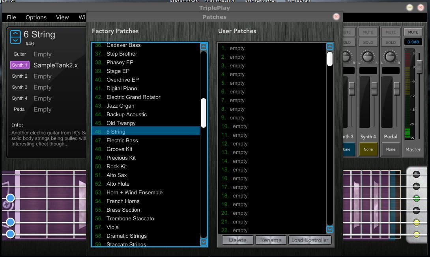Click the Synth 3 pan knob
The height and width of the screenshot is (257, 430).
pos(346,57)
